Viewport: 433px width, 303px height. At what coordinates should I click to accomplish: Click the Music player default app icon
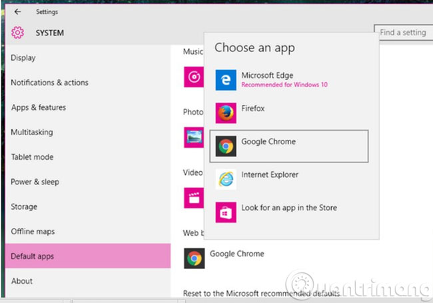click(x=194, y=77)
